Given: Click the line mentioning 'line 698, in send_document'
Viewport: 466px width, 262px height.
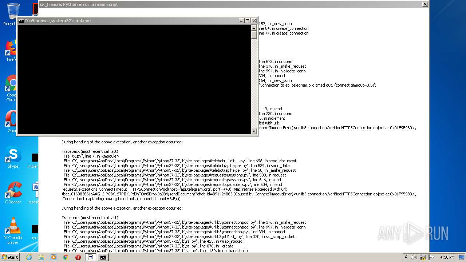Looking at the screenshot, I should point(180,161).
